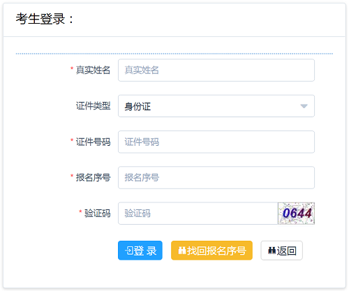Viewport: 349px width, 291px height.
Task: Click the login arrow icon in 登录 button
Action: (x=129, y=251)
